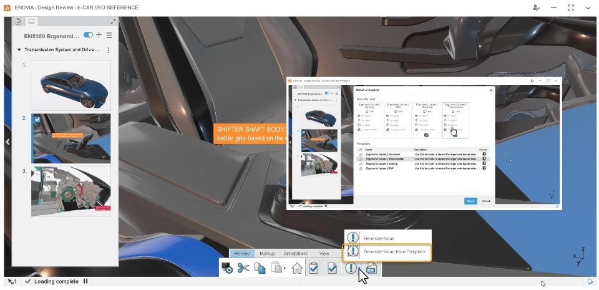
Task: Switch to the Markup tab
Action: 267,253
